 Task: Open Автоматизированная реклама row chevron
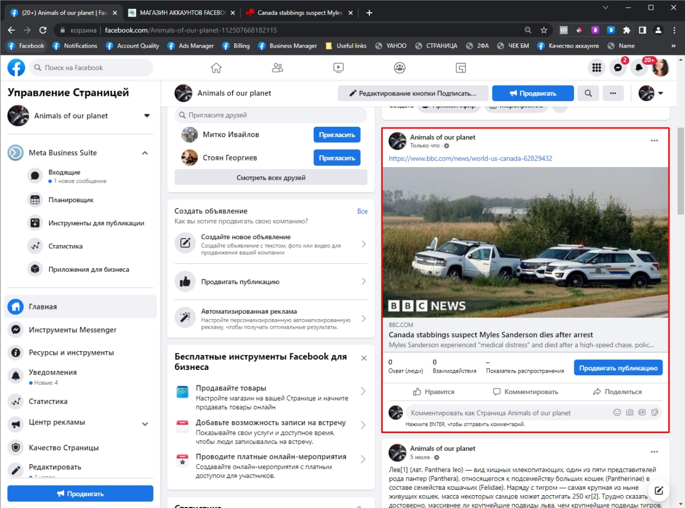363,319
